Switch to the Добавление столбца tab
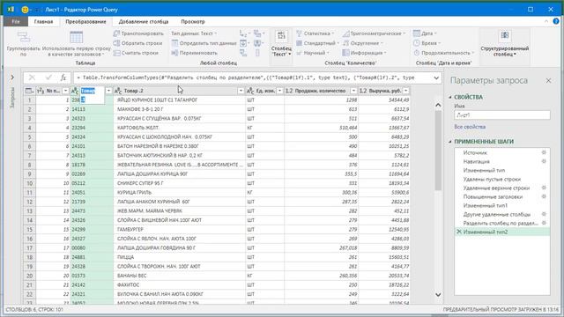This screenshot has width=564, height=317. tap(144, 21)
